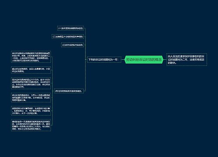Select the leaf node about 诉讼时效 interruption by 提起诉讼
This screenshot has width=218, height=157.
[31, 98]
